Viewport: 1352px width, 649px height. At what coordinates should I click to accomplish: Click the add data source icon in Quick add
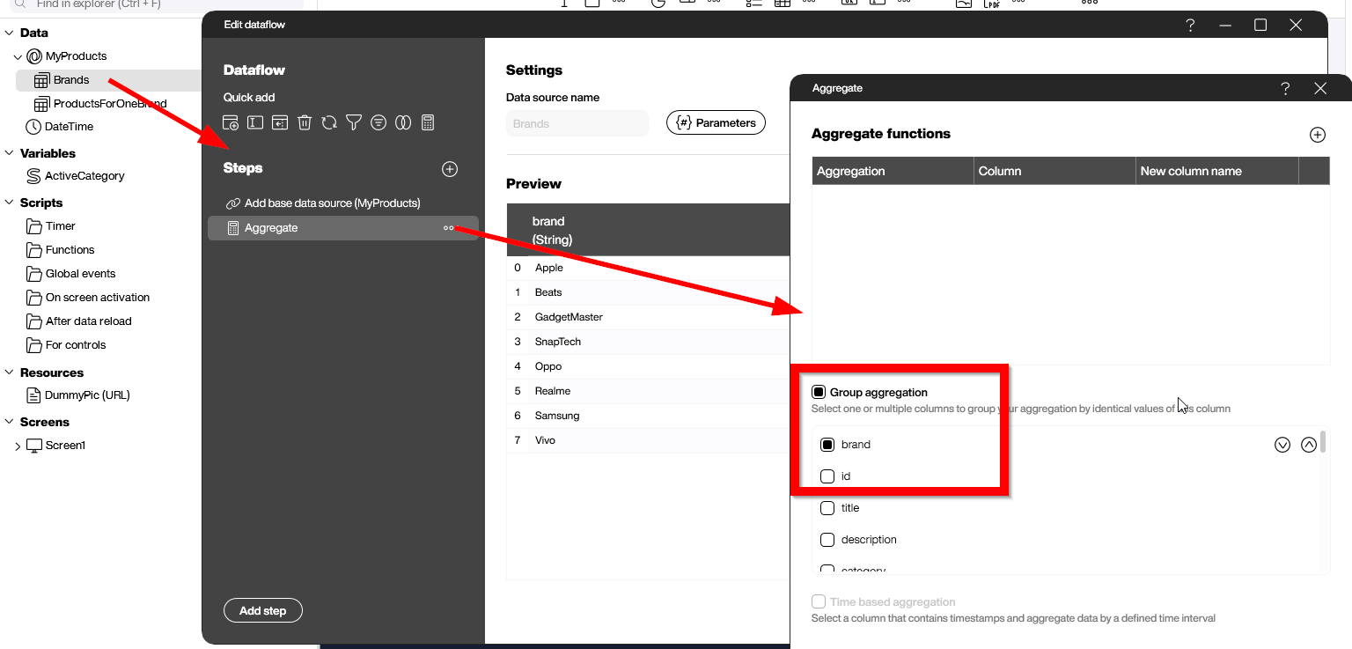pyautogui.click(x=231, y=122)
